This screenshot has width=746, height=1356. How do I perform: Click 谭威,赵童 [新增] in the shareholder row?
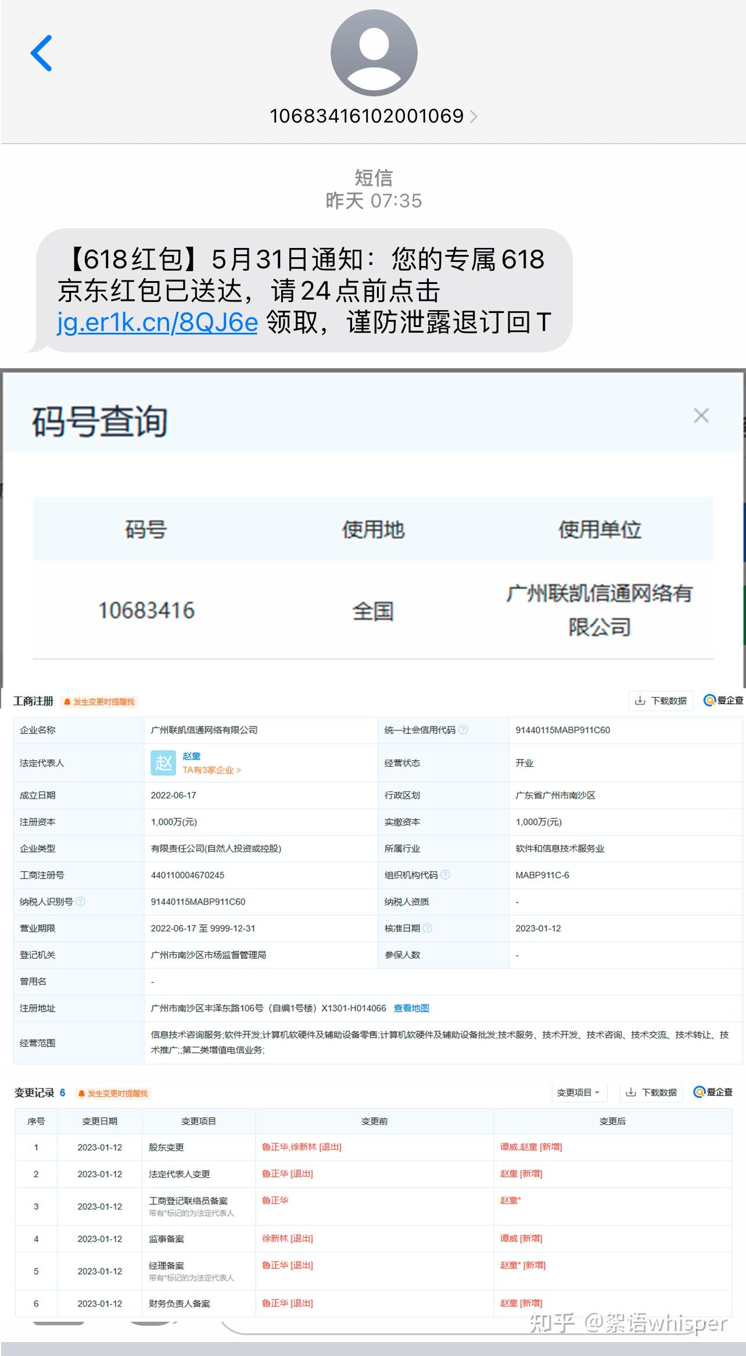pos(531,1146)
